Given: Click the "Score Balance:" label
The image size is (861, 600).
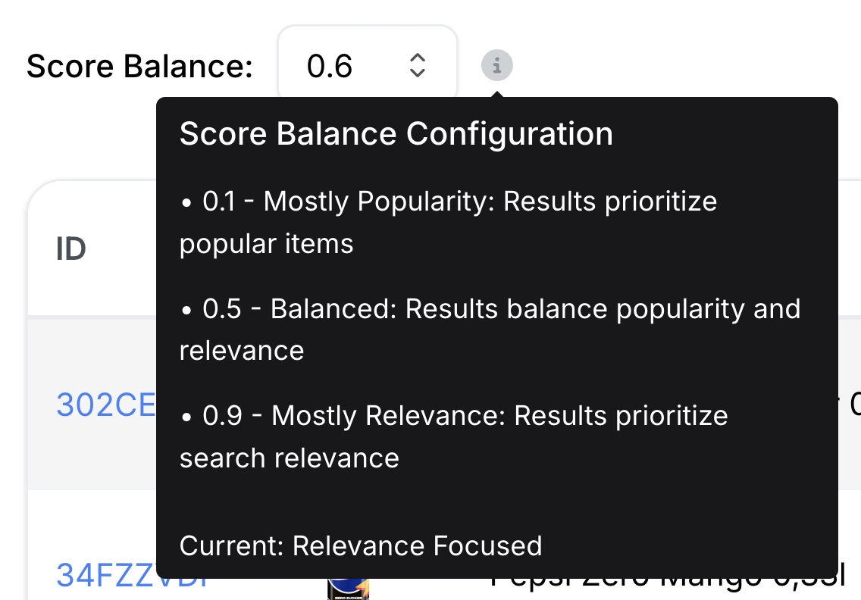Looking at the screenshot, I should click(139, 67).
